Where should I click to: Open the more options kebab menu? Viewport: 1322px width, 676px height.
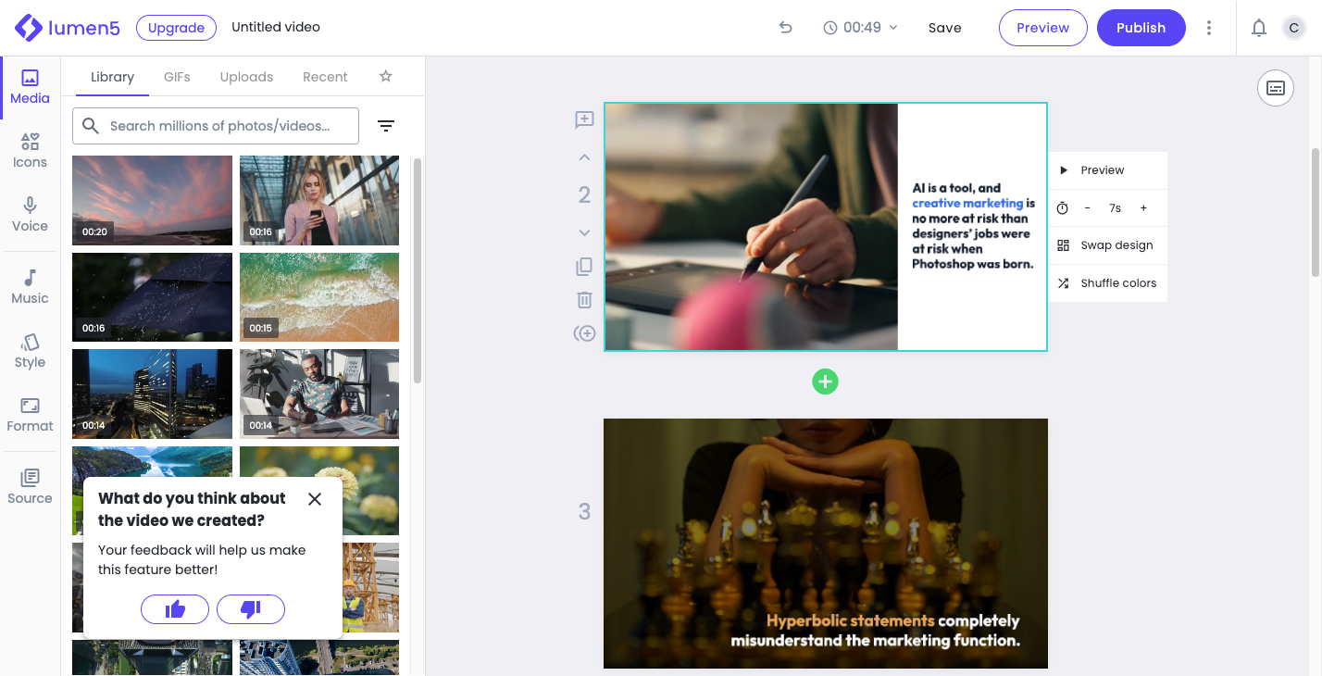coord(1209,28)
